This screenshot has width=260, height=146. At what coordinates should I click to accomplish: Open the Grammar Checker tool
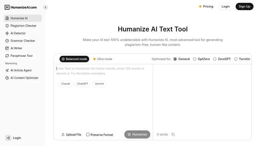click(x=23, y=41)
